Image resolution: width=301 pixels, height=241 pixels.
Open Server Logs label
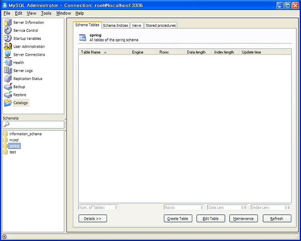tap(23, 71)
